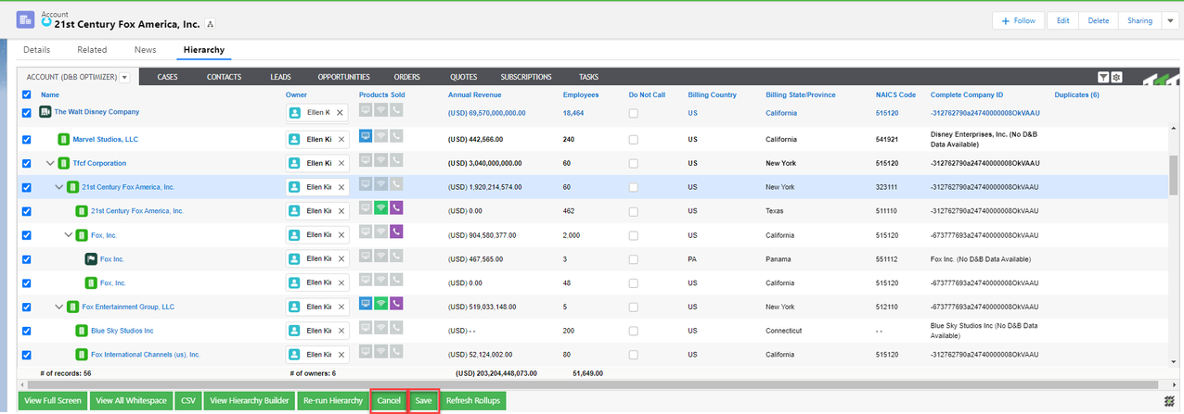
Task: Click the Account object icon in the header
Action: pyautogui.click(x=26, y=19)
